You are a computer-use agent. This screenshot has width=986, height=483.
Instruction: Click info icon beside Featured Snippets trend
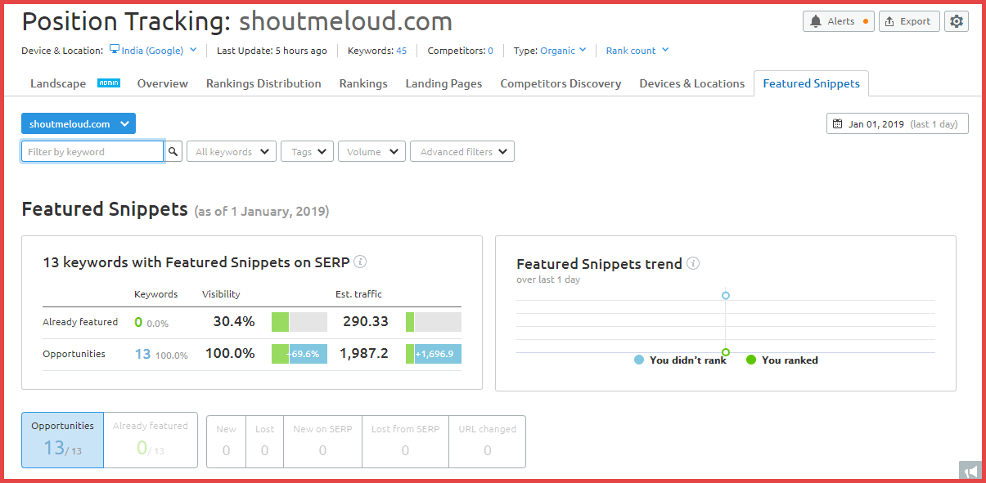pyautogui.click(x=693, y=263)
